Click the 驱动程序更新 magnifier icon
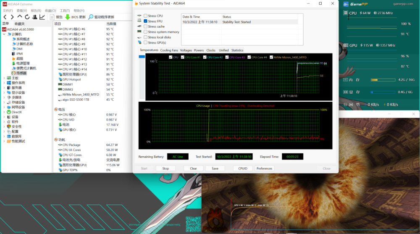This screenshot has height=234, width=420. pos(91,17)
